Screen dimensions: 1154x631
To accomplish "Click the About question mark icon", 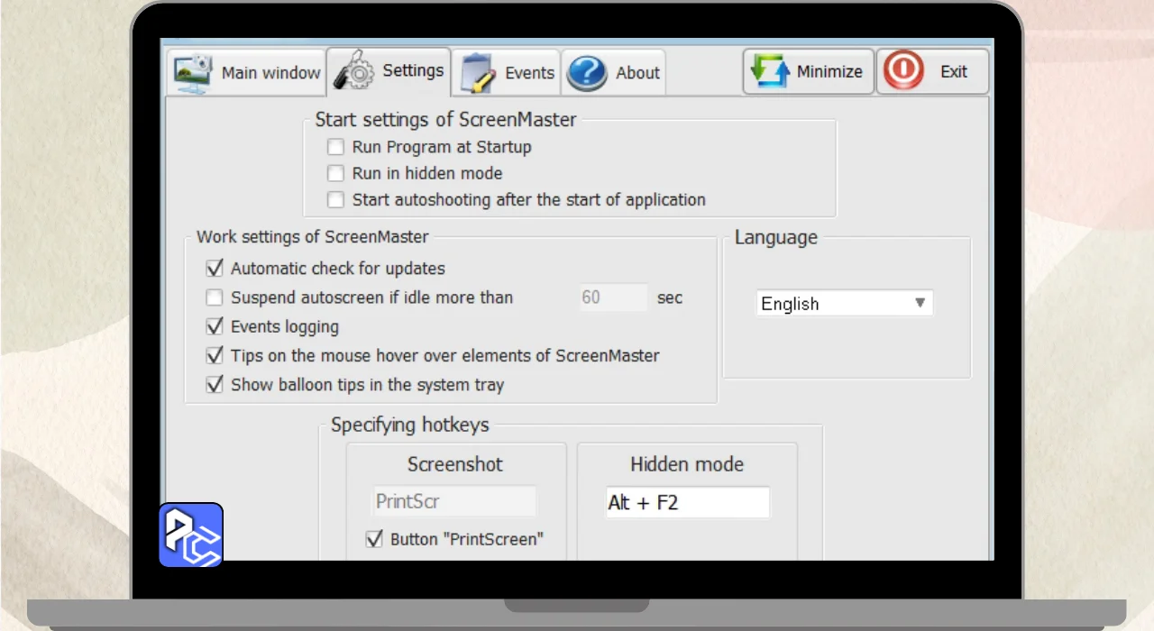I will pyautogui.click(x=587, y=73).
